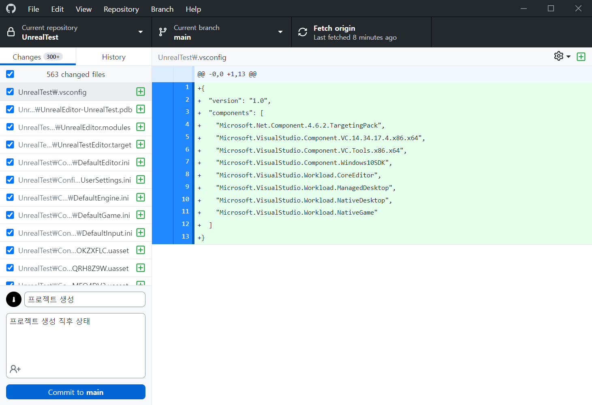
Task: Uncheck OKZXFLC.uasset checkbox
Action: (x=10, y=250)
